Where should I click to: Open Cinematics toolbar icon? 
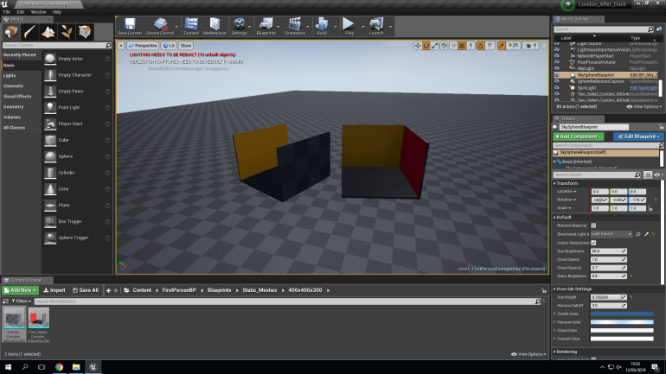pyautogui.click(x=294, y=26)
